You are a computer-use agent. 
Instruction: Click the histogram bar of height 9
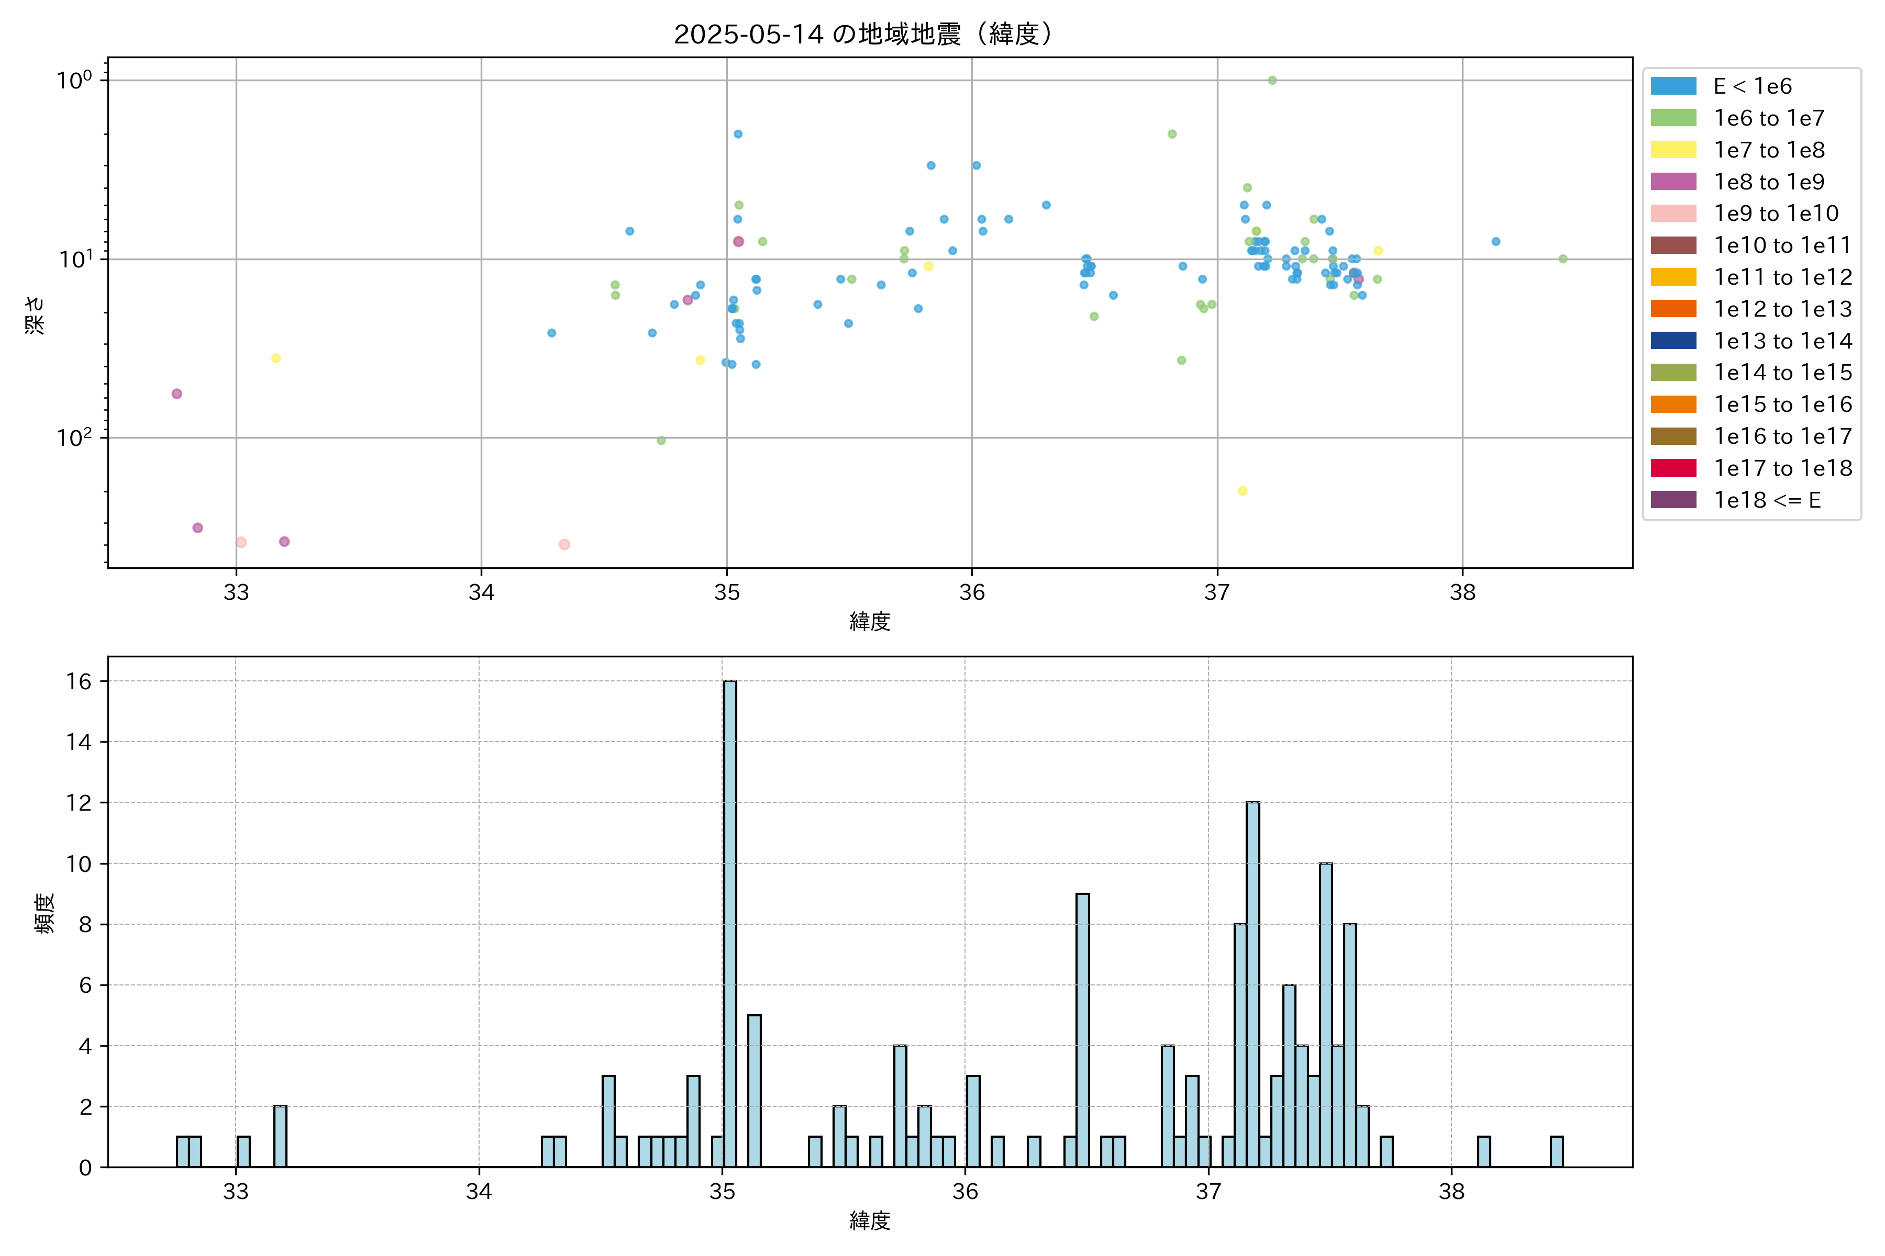coord(1082,1030)
